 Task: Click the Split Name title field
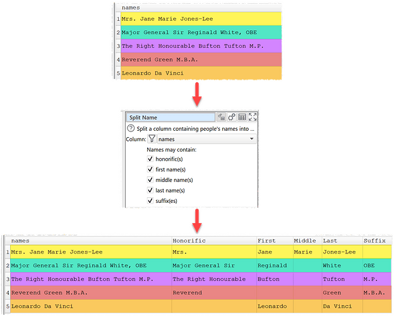[x=171, y=118]
